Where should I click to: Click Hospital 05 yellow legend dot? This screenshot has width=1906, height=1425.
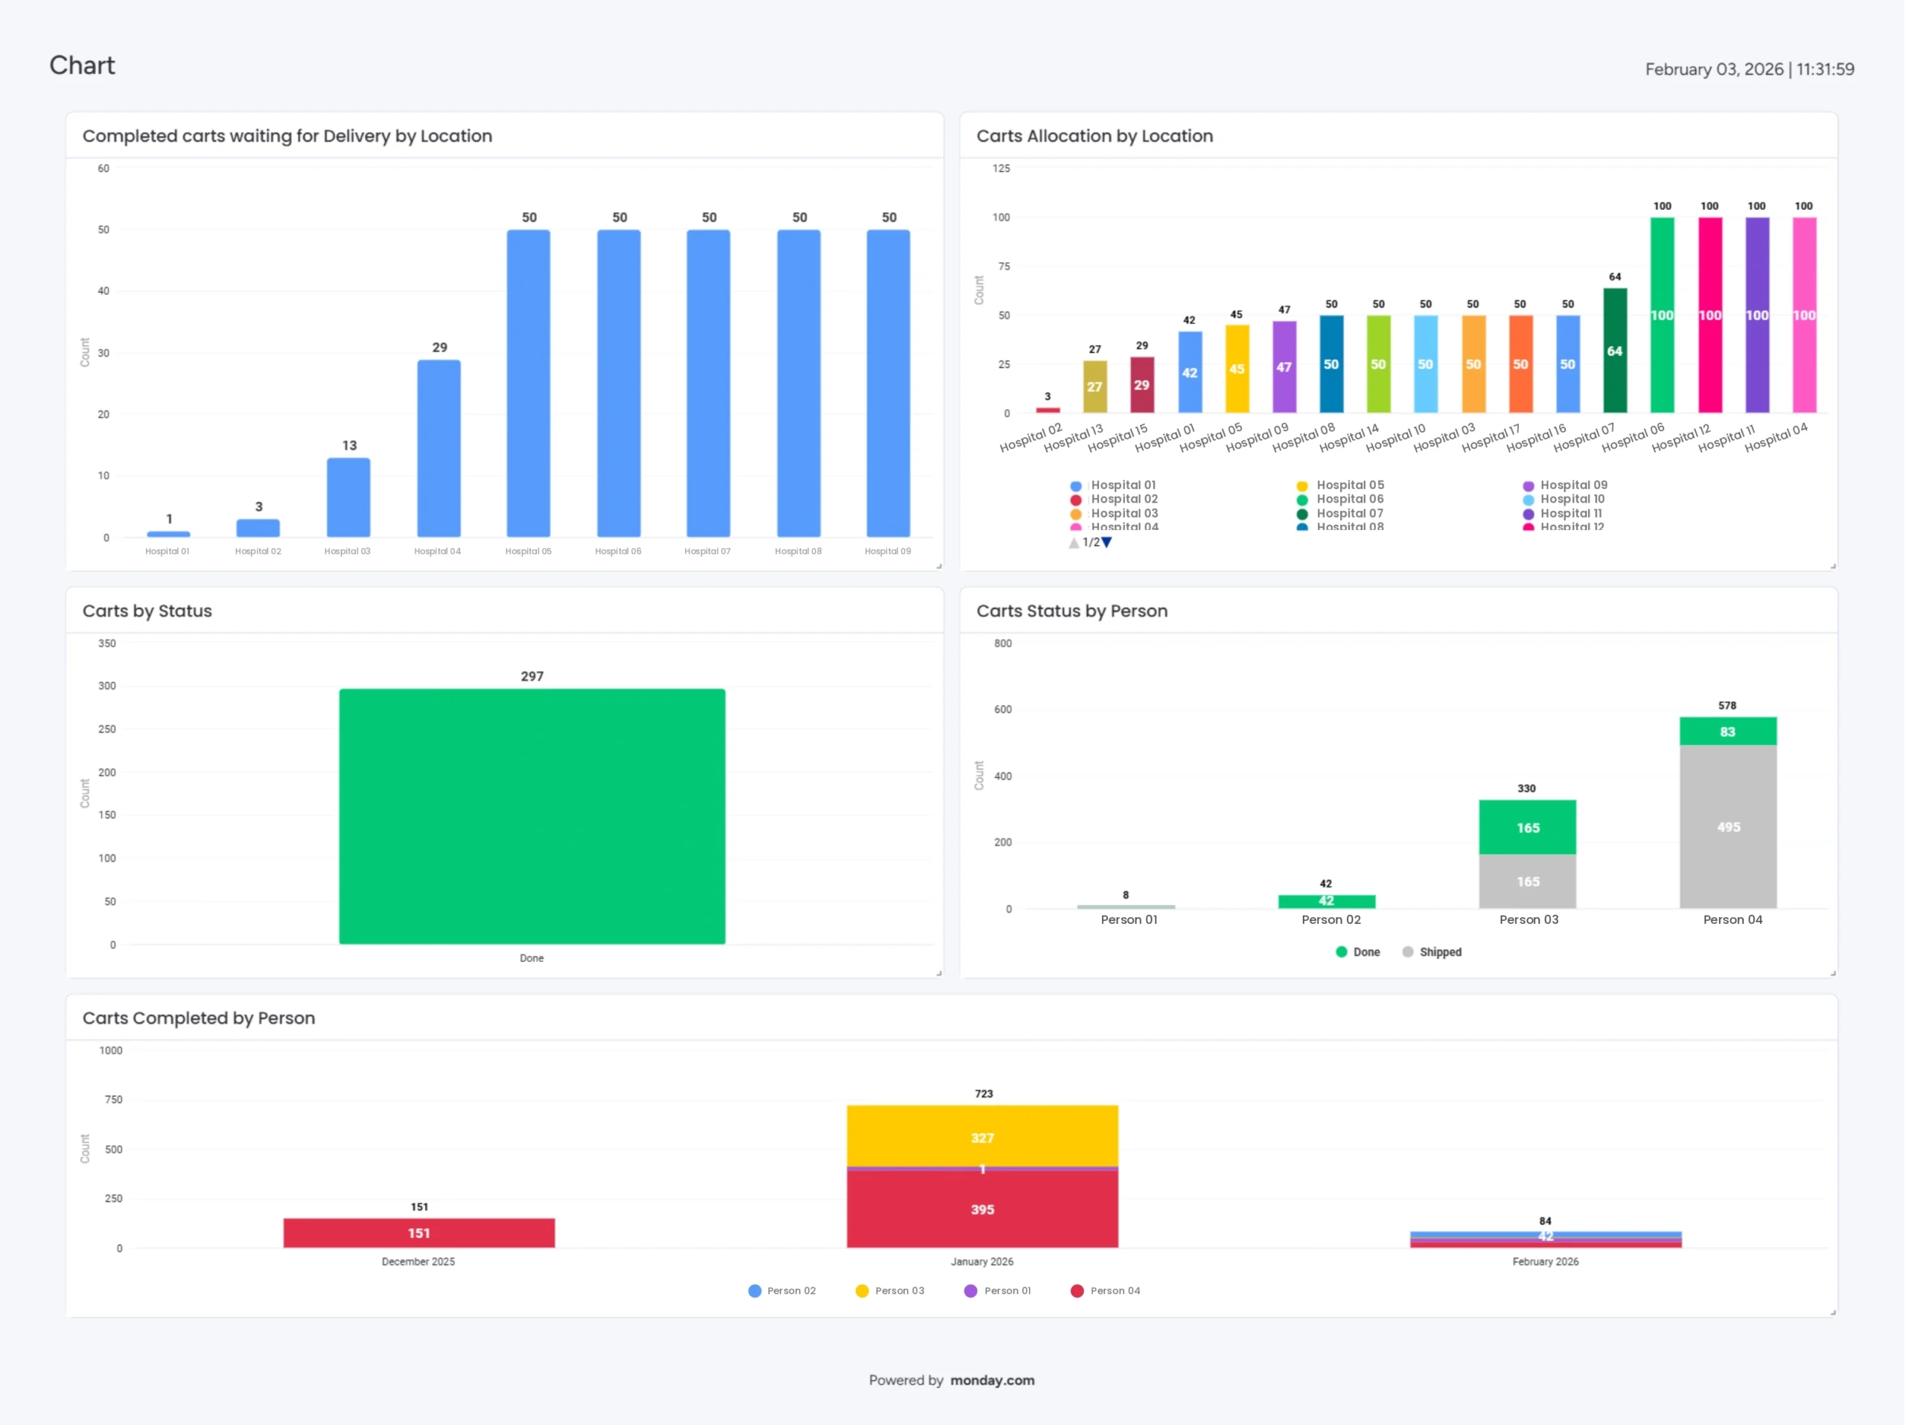coord(1302,486)
